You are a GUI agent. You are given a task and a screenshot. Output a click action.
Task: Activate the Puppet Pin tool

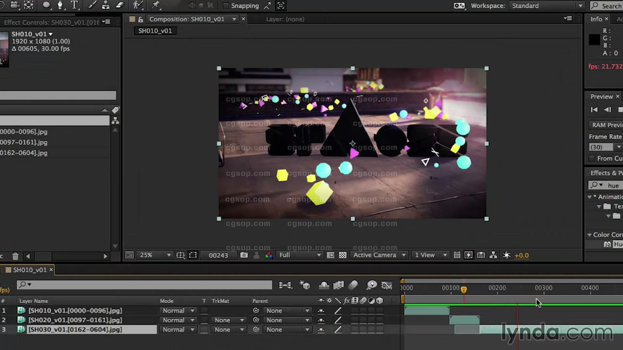(x=156, y=5)
